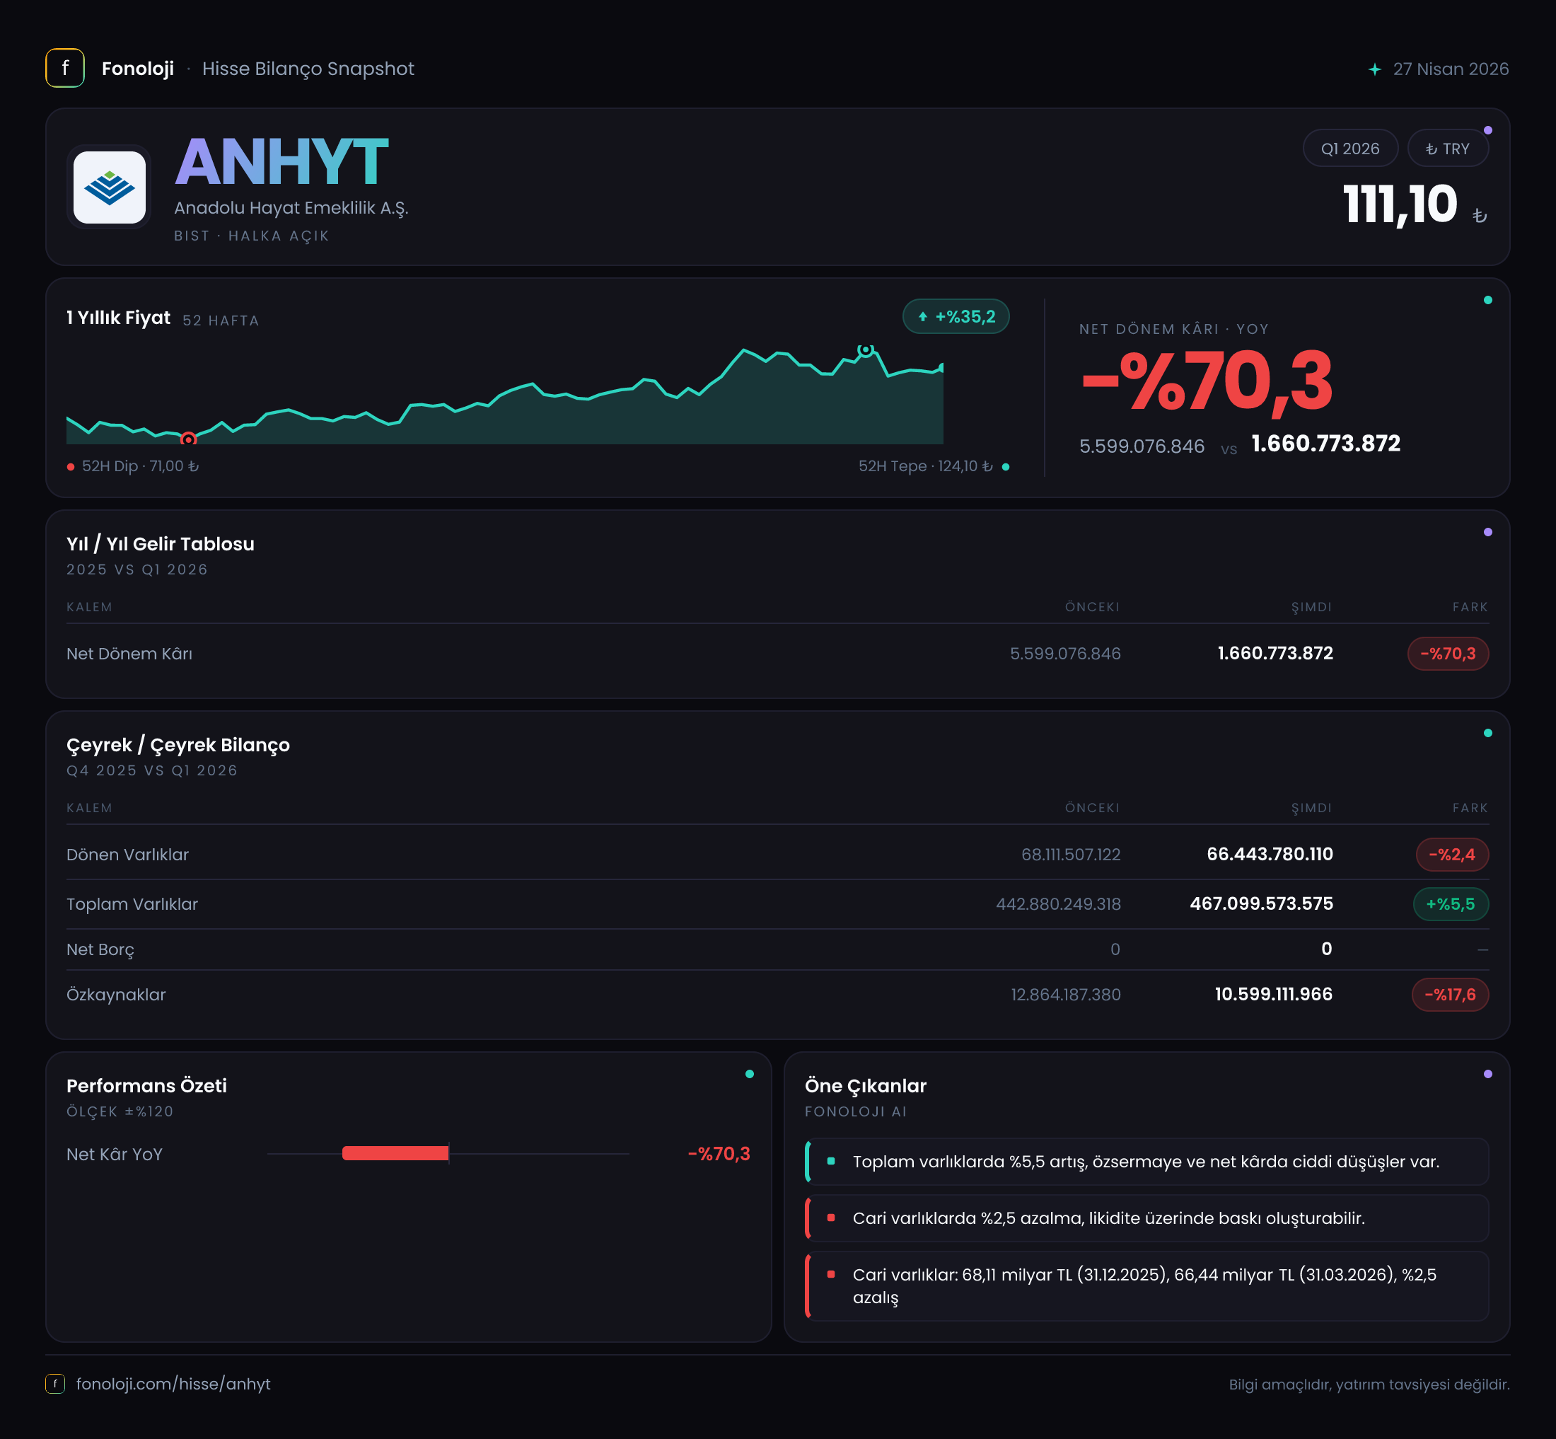The image size is (1556, 1439).
Task: Click the +%5,5 badge for Toplam Varlıklar
Action: pyautogui.click(x=1450, y=904)
